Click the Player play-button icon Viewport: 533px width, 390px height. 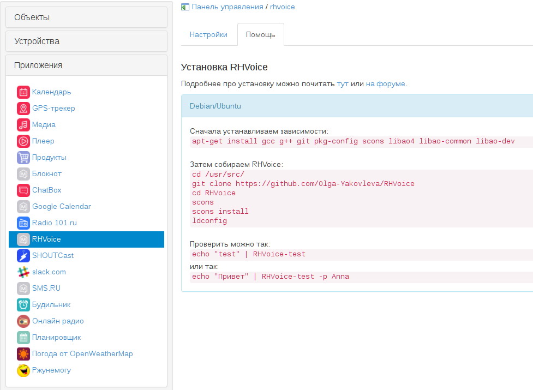pos(23,141)
